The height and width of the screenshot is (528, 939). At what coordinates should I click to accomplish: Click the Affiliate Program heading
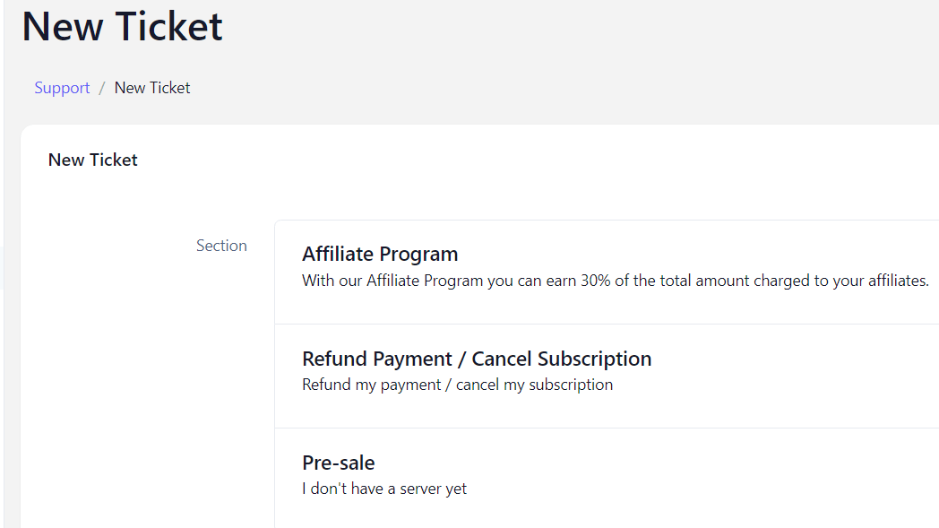click(x=380, y=254)
